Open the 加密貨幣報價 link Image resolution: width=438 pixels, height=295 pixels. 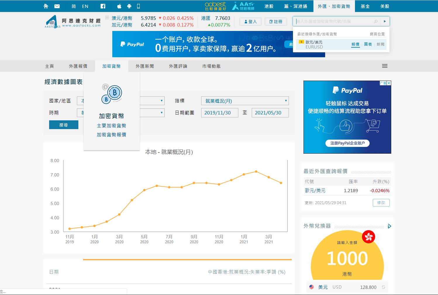(111, 135)
